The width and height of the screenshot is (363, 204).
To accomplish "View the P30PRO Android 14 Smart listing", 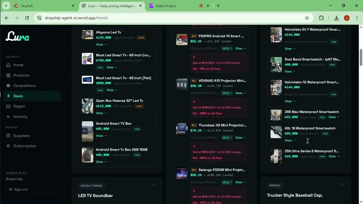I will pos(240,48).
